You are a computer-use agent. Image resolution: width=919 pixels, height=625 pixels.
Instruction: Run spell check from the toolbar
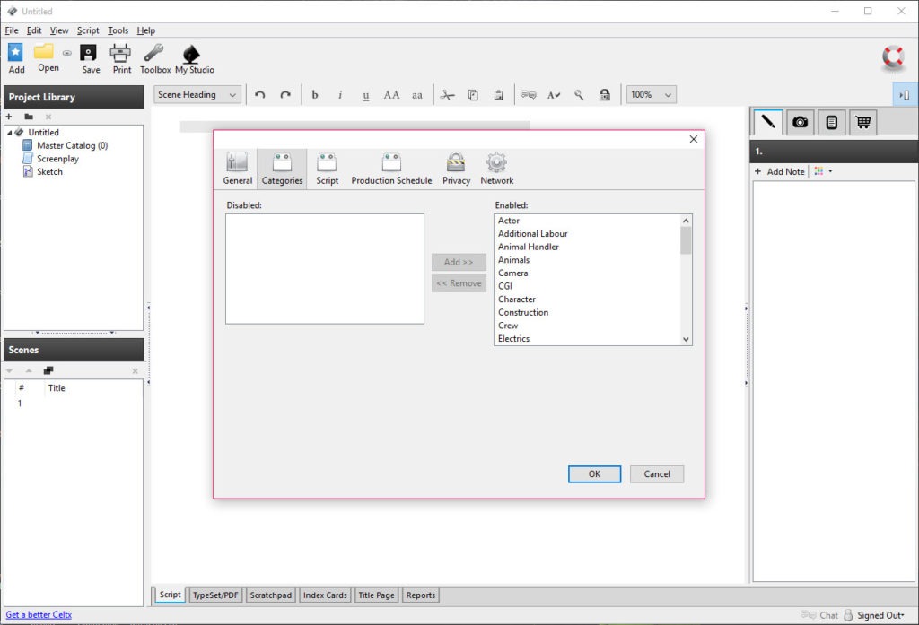553,95
